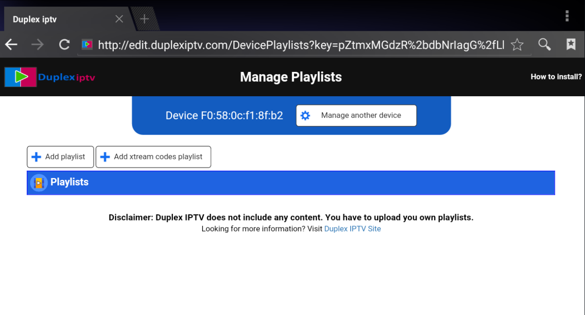Open the bookmarks list icon
585x315 pixels.
pyautogui.click(x=571, y=44)
